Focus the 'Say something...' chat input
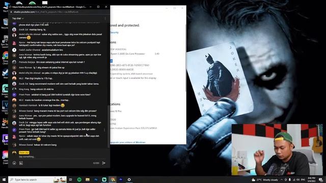Screen dimensions: 326x183 pos(62,157)
